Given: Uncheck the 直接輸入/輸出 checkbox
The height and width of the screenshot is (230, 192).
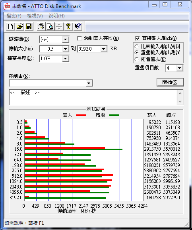Looking at the screenshot, I should [x=138, y=38].
